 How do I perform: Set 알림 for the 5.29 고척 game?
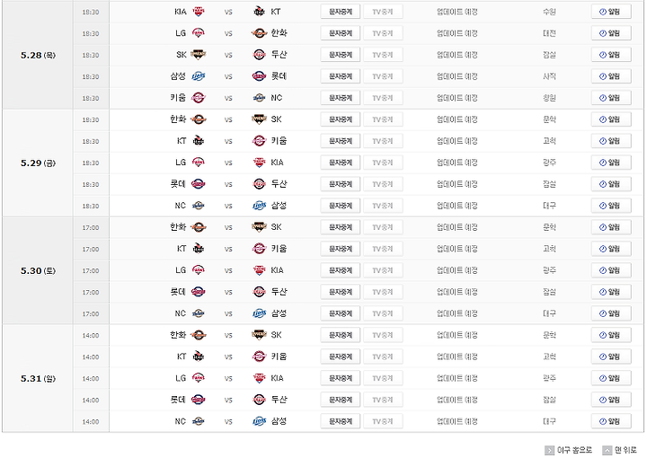point(611,141)
